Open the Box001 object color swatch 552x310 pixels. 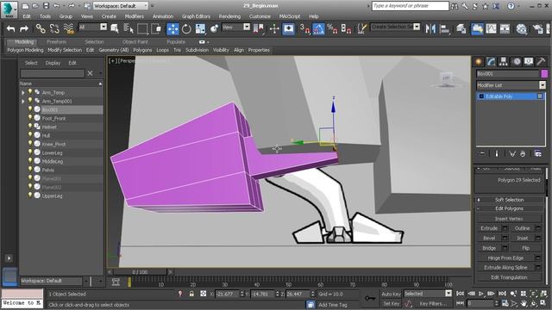click(x=544, y=73)
